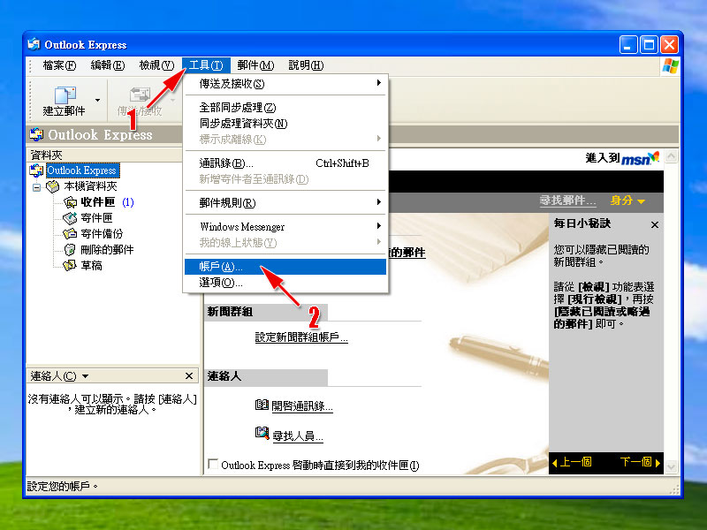Close the 每日小秘訣 tip panel
Screen dimensions: 707x530
[655, 224]
